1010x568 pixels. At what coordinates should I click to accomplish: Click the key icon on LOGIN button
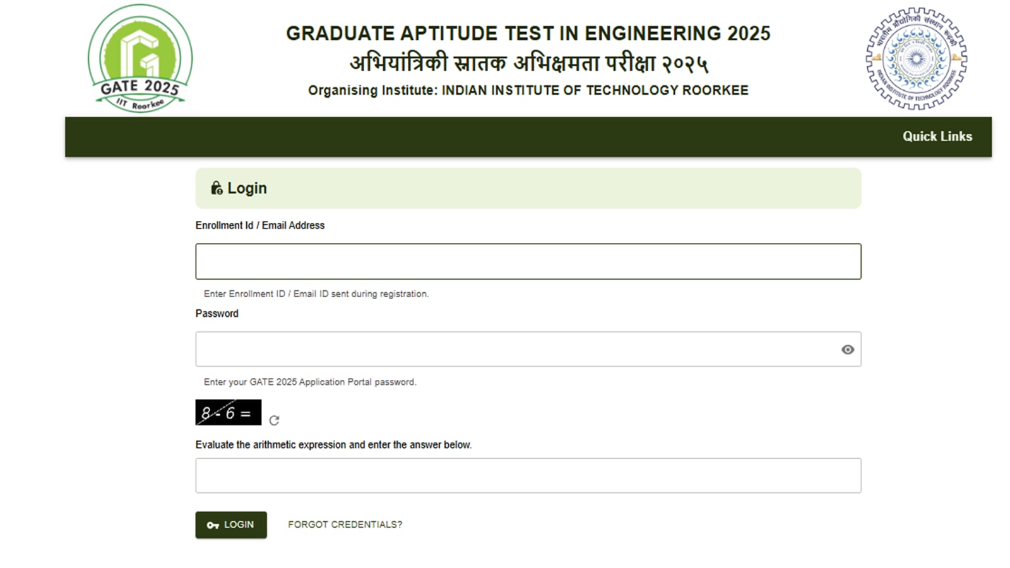pyautogui.click(x=213, y=525)
